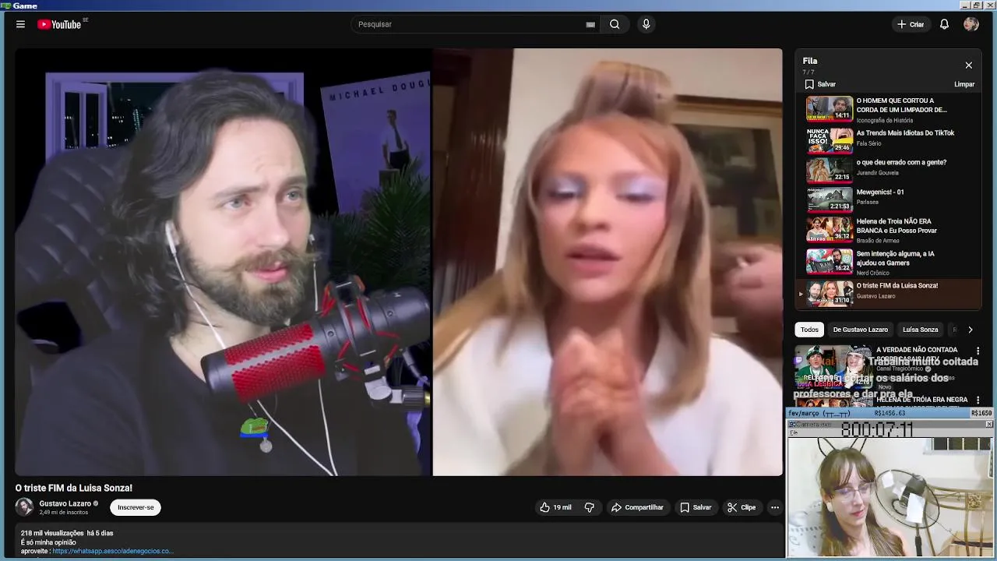Viewport: 997px width, 561px height.
Task: Click the Nerd Crônico channel name in queue
Action: click(x=872, y=273)
